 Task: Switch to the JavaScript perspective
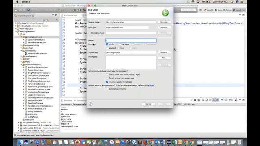coord(239,10)
